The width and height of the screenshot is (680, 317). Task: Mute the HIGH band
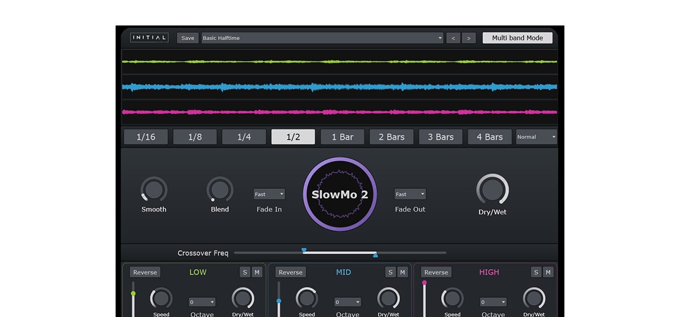click(548, 272)
